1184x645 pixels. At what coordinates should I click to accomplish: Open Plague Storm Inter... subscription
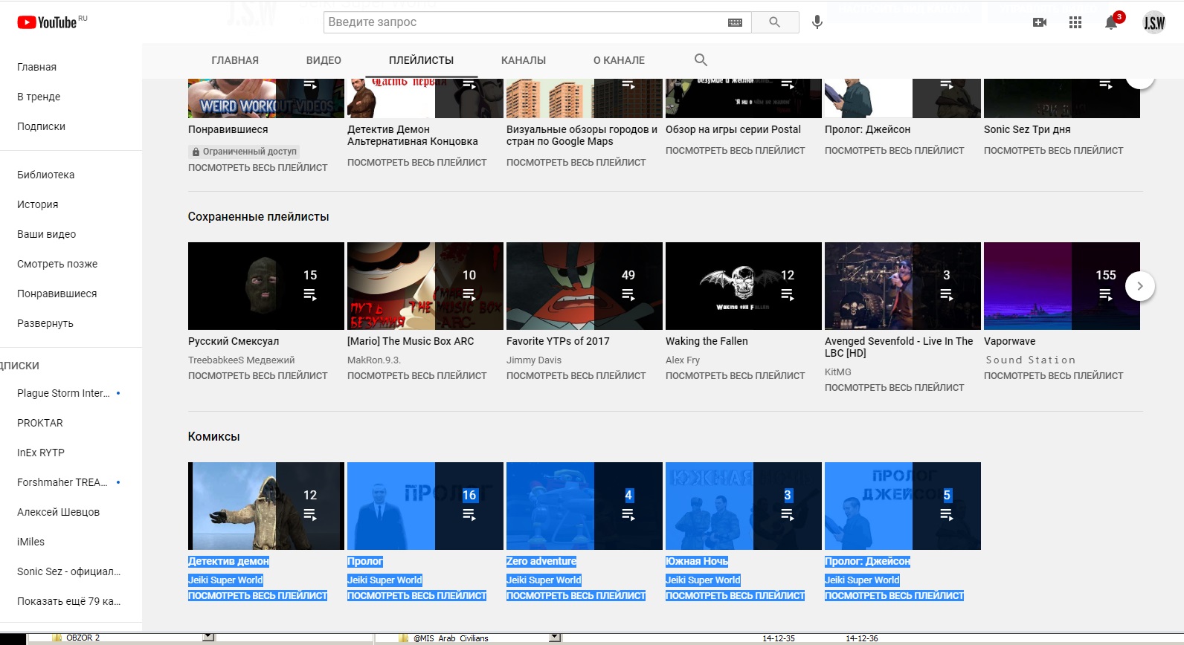click(x=63, y=393)
